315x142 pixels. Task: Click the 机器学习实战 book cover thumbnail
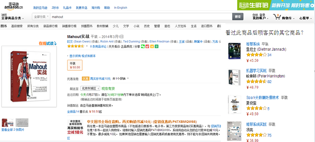[x=234, y=78]
